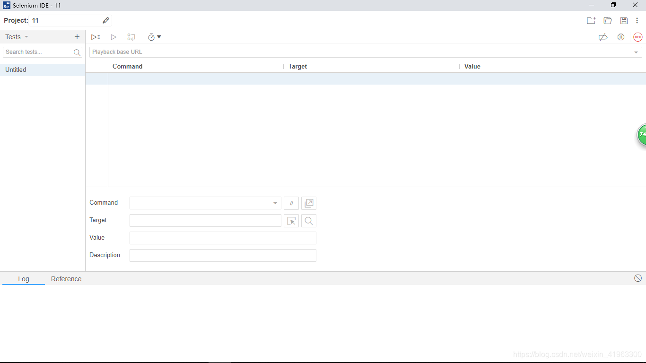Create a new project via top-right icon
The height and width of the screenshot is (363, 646).
(x=591, y=20)
